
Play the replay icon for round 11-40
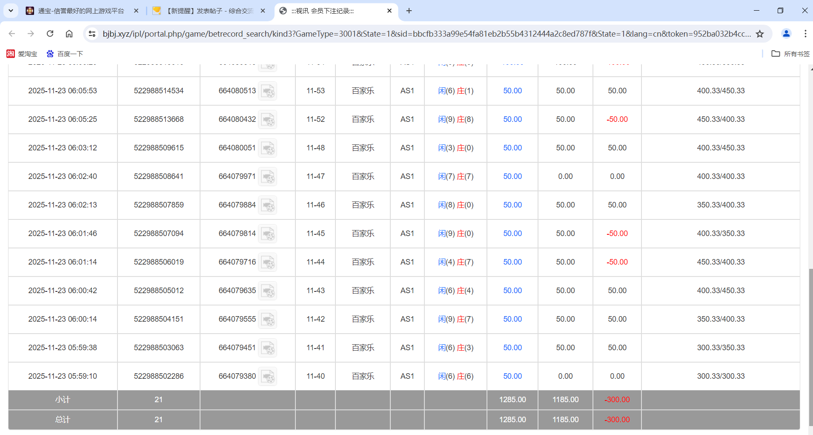click(x=268, y=376)
